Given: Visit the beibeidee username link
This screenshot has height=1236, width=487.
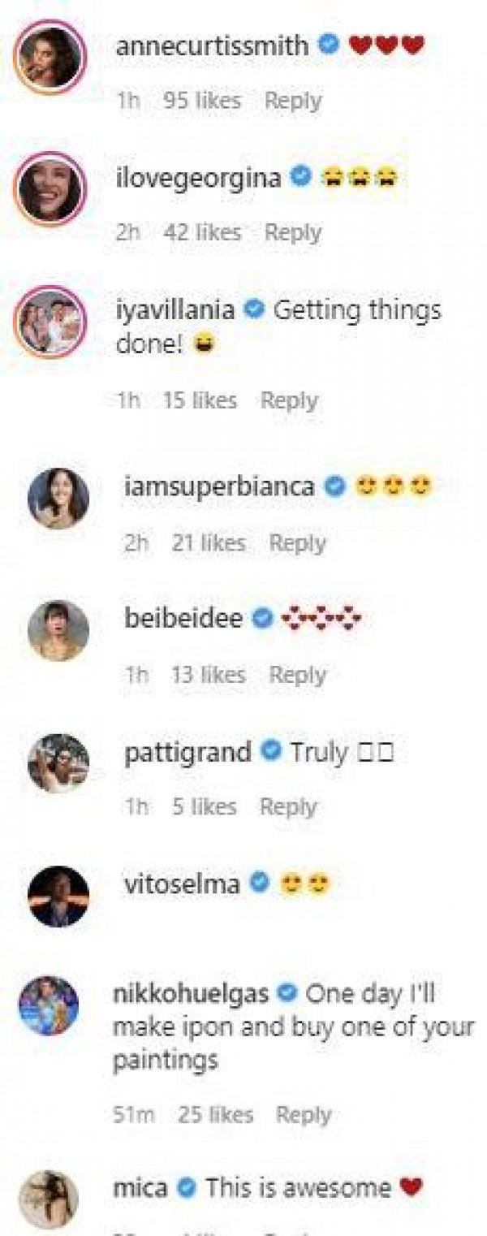Looking at the screenshot, I should pos(183,619).
